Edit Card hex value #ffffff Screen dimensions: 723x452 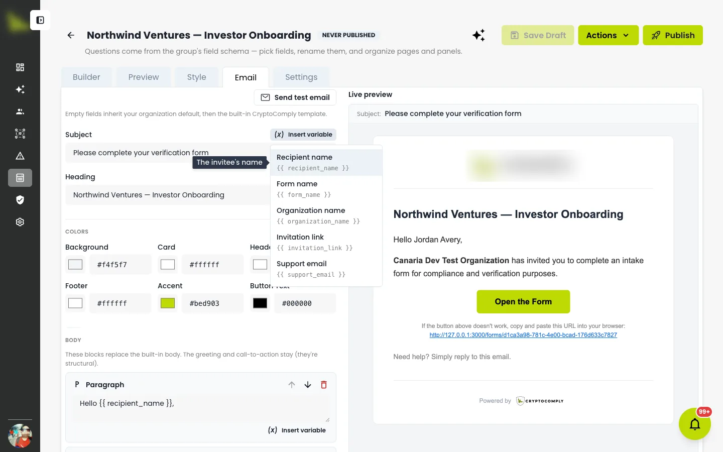coord(213,265)
